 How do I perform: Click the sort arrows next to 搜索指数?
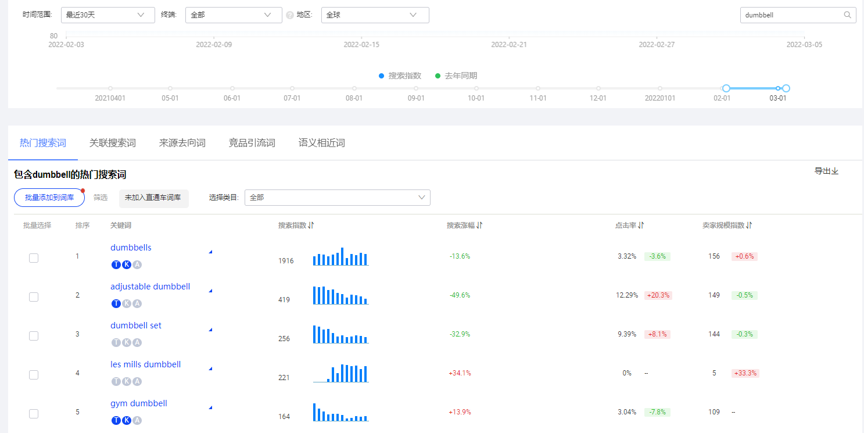(311, 224)
